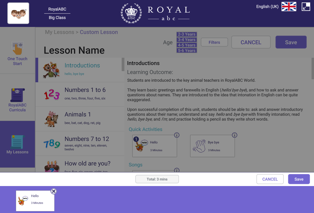The width and height of the screenshot is (314, 213).
Task: Select the Numbers 7 to 12 unit
Action: point(80,144)
